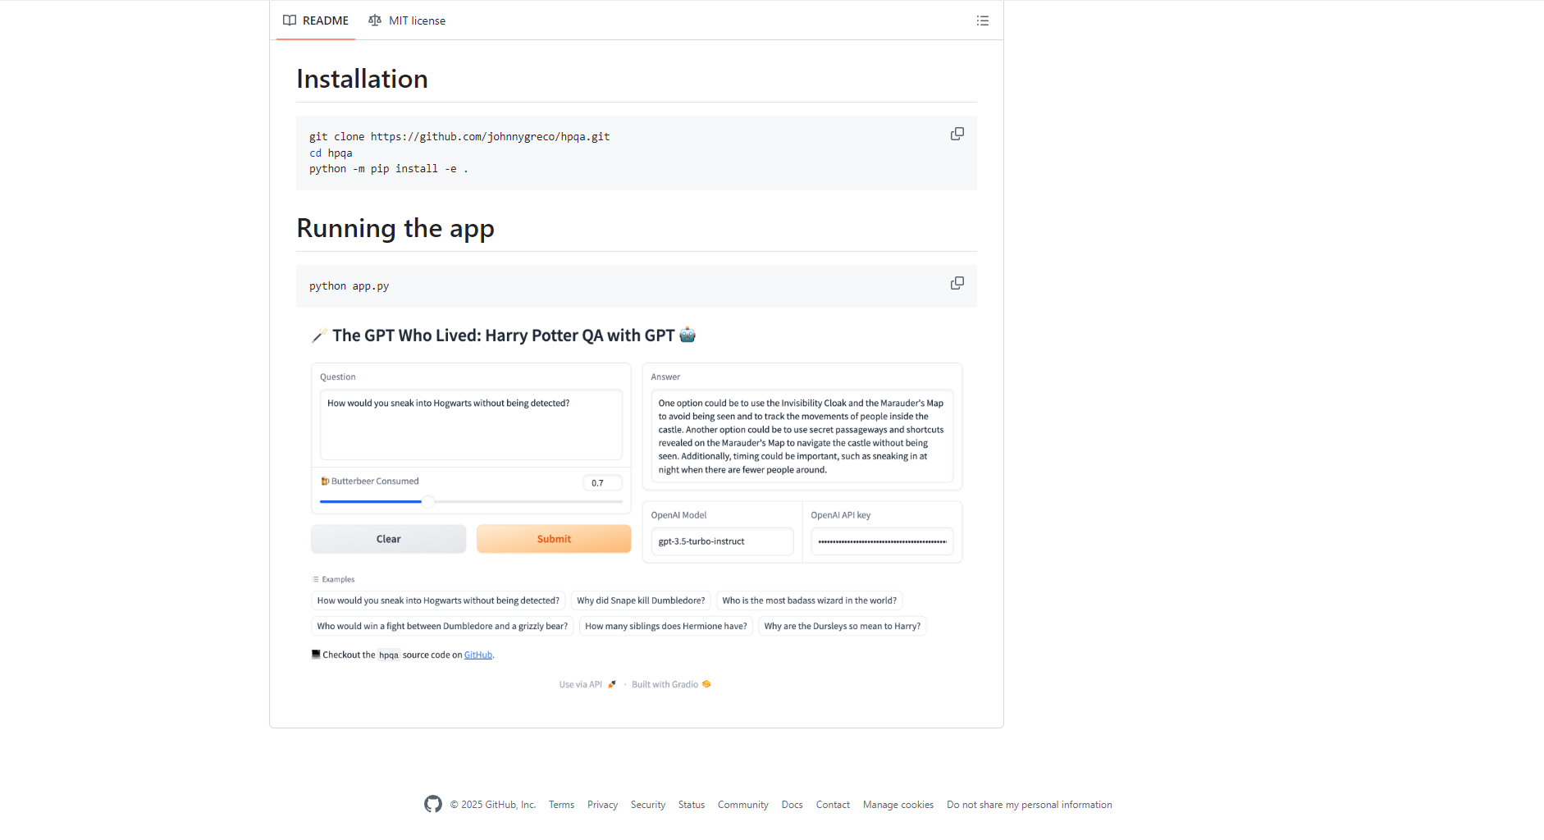1544x840 pixels.
Task: Select the Dumbledore versus grizzly bear example
Action: click(x=441, y=626)
